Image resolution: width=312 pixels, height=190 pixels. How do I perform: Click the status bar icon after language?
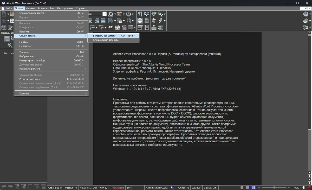172,188
